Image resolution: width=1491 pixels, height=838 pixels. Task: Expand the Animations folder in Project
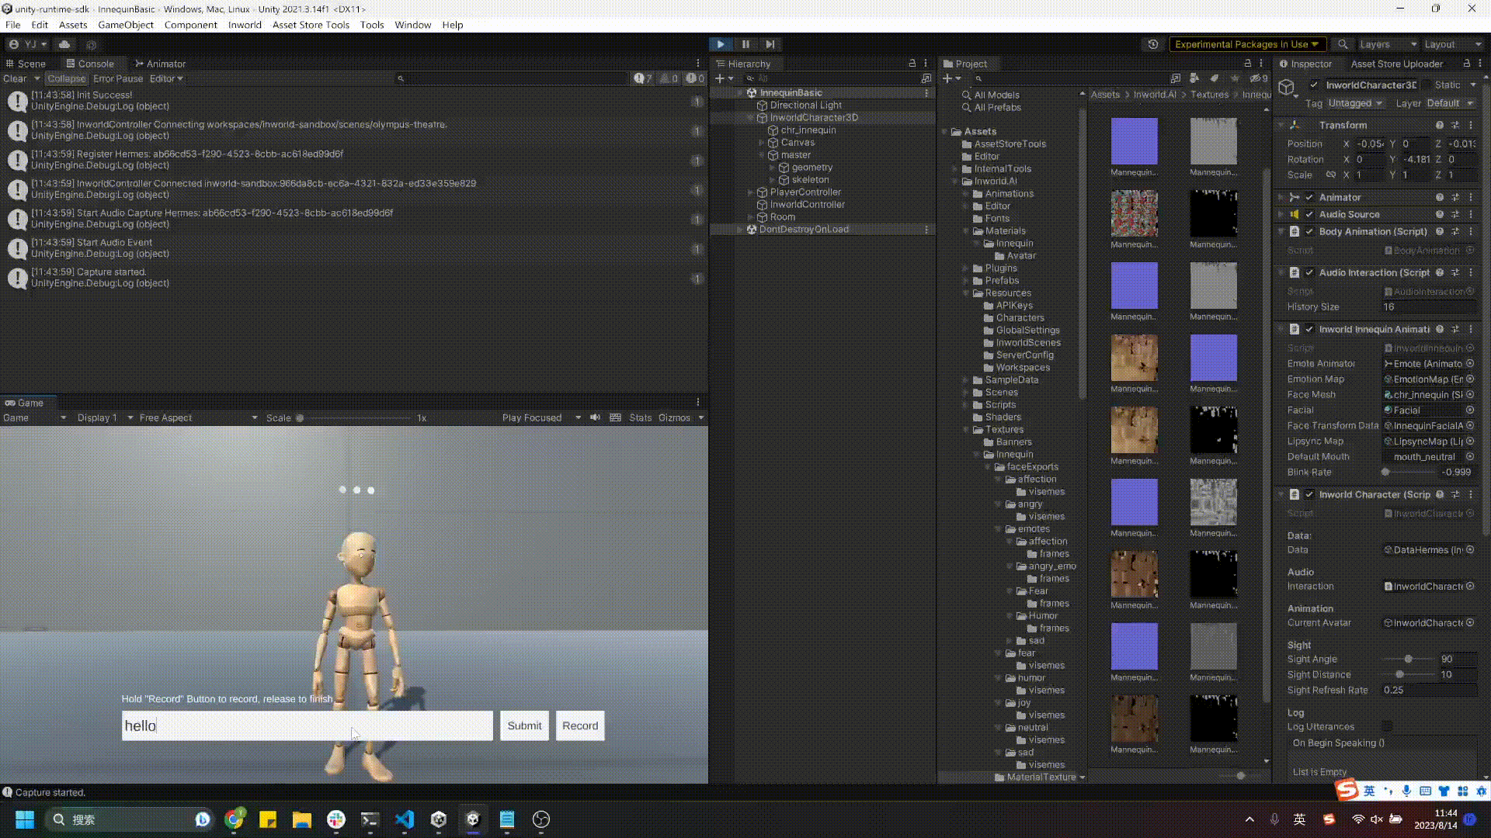click(x=965, y=194)
